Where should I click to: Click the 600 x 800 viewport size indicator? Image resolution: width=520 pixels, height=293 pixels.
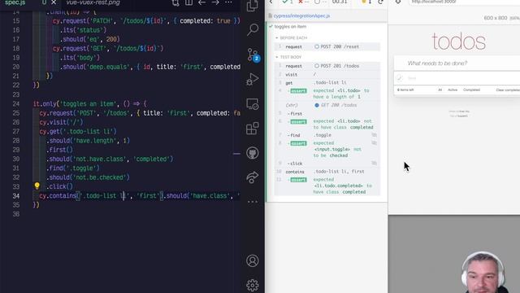(496, 18)
